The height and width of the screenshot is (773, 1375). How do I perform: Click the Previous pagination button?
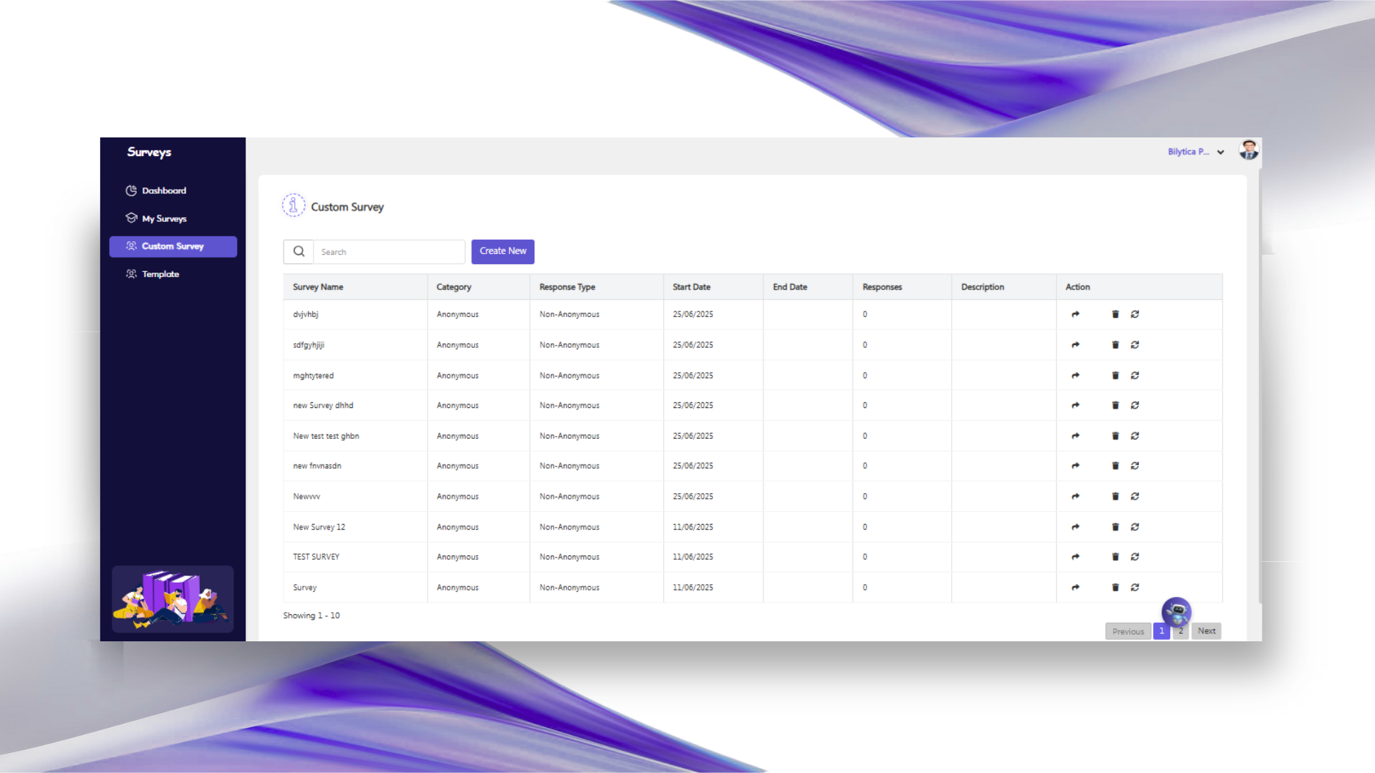pos(1128,631)
